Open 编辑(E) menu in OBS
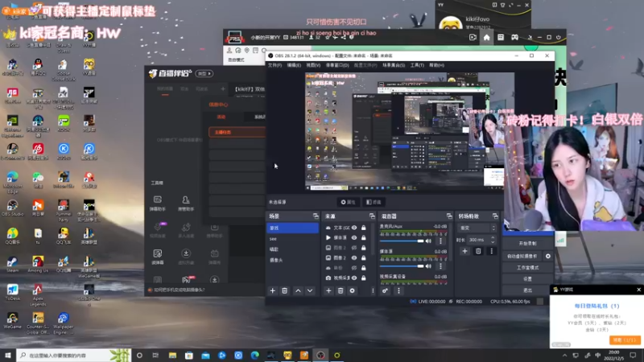Screen dimensions: 644x362 pos(294,65)
